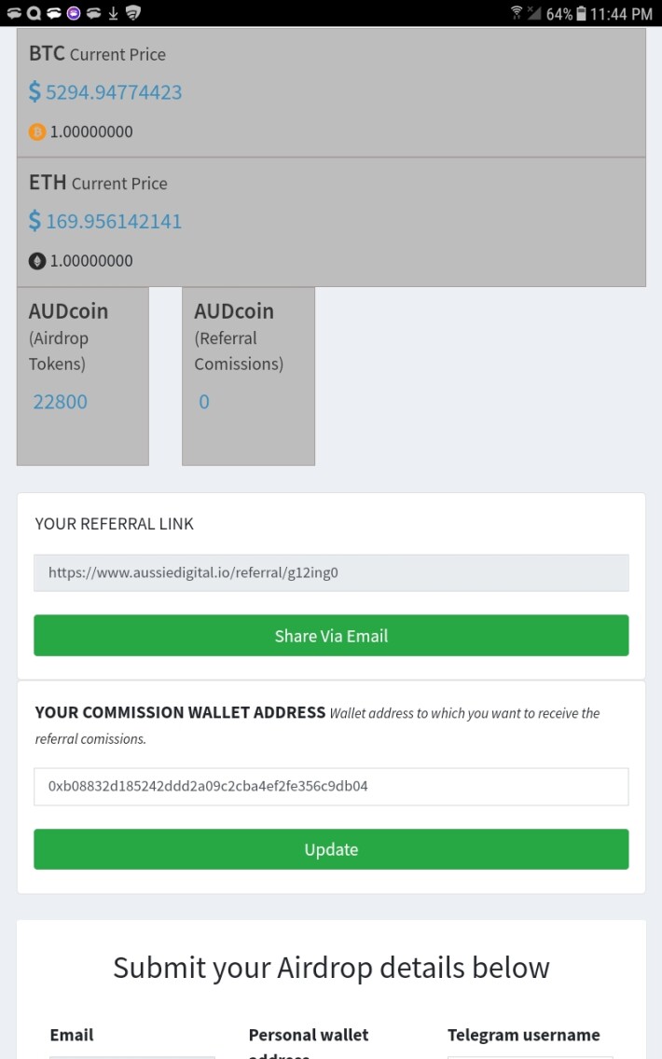Viewport: 662px width, 1059px height.
Task: Tap the 22800 airdrop token count
Action: (x=60, y=402)
